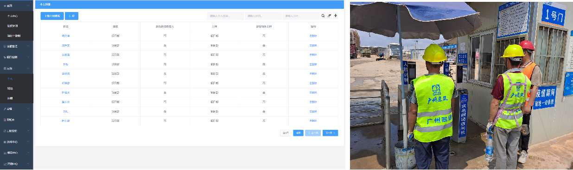Click the small blue upload button
This screenshot has height=170, width=573.
(71, 16)
